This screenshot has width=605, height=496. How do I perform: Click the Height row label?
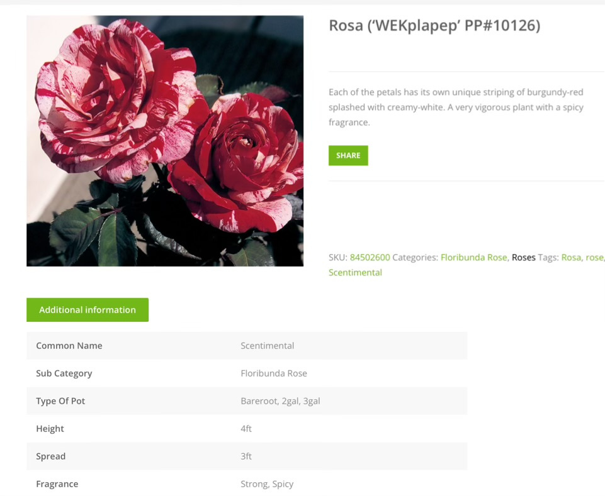click(50, 429)
